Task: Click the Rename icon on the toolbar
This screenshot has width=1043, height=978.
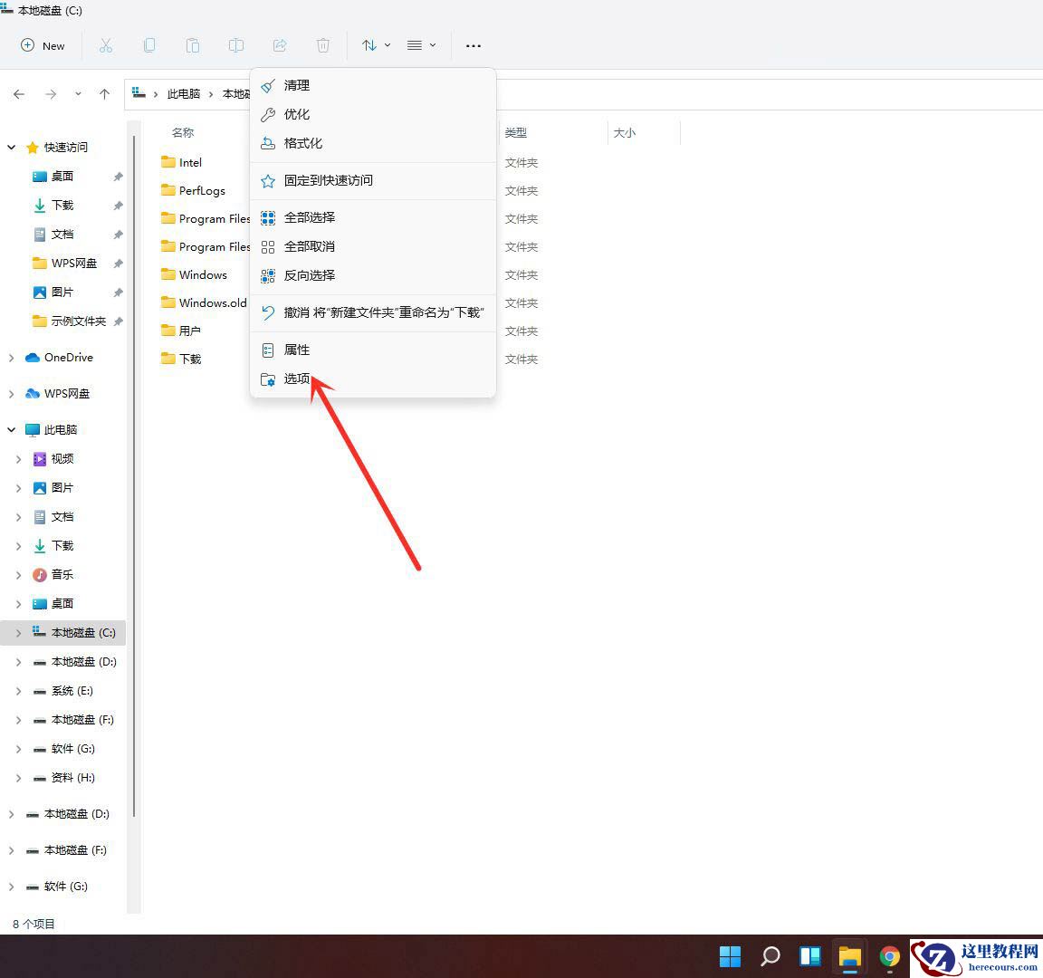Action: tap(236, 45)
